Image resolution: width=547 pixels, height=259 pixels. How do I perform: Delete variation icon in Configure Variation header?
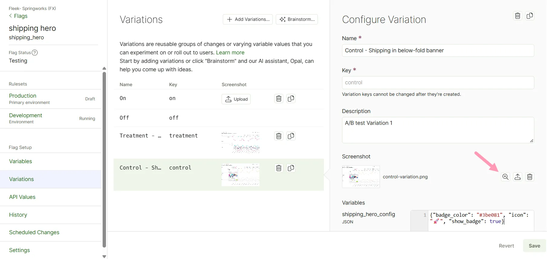(518, 16)
